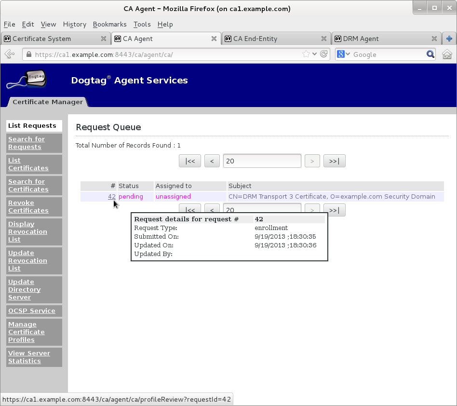The height and width of the screenshot is (406, 457).
Task: Open Display Revocation List link
Action: 27,232
